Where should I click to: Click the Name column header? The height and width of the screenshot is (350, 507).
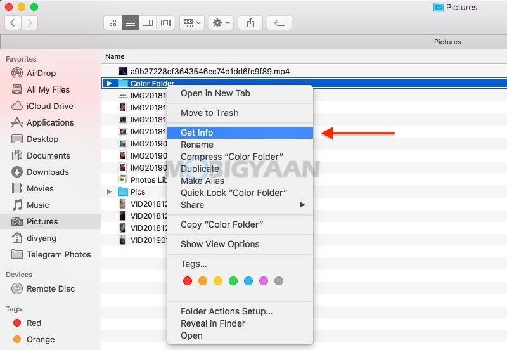(x=115, y=56)
